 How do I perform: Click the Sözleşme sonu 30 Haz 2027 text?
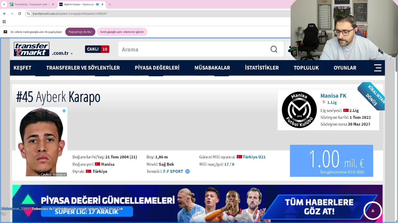345,124
